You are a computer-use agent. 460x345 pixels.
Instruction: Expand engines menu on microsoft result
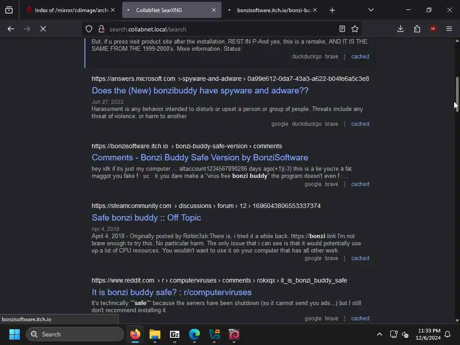345,124
